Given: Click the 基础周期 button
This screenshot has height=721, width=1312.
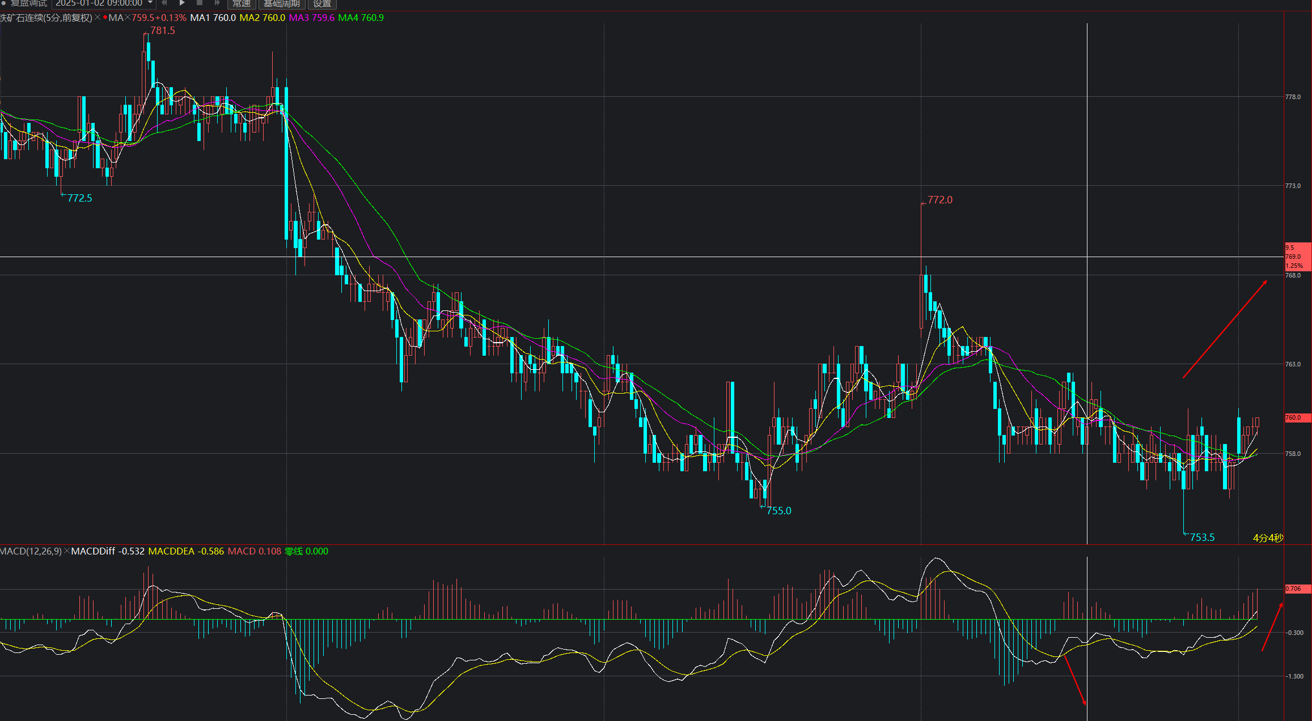Looking at the screenshot, I should (x=282, y=3).
